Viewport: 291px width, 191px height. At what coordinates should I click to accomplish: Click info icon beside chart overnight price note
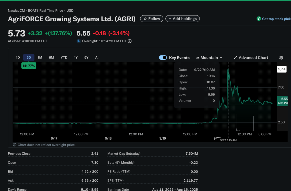click(14, 145)
